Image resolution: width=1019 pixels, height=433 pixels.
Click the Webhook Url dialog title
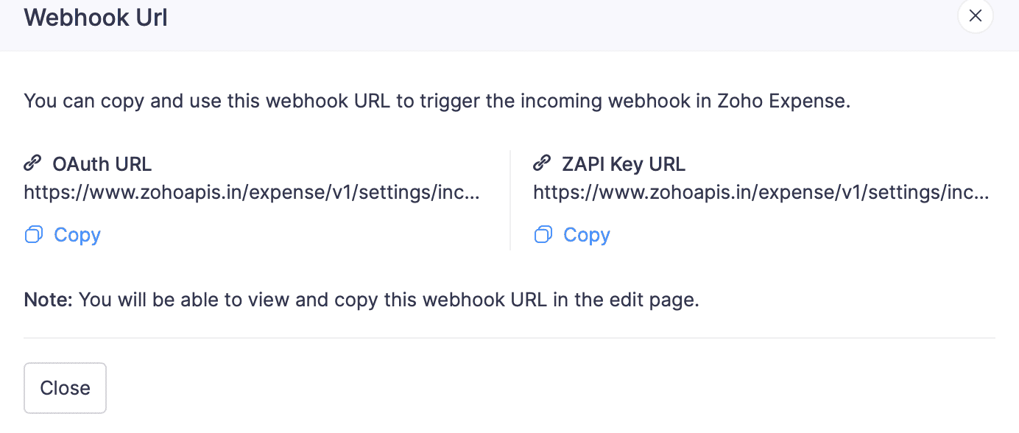[x=95, y=17]
